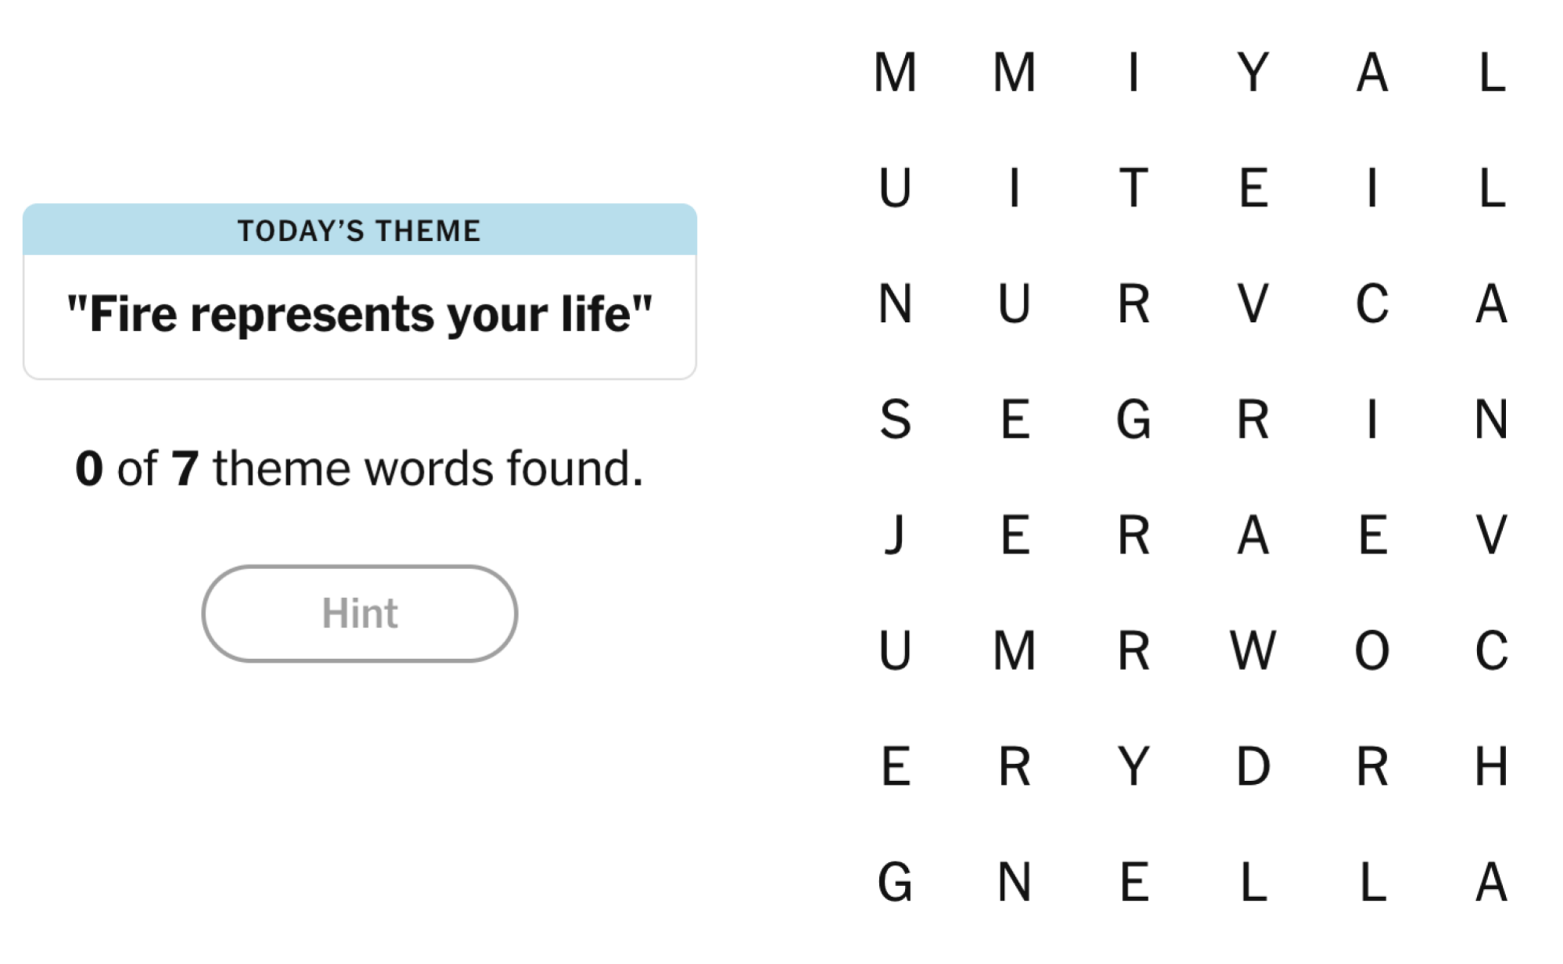Select the Y between R and D
This screenshot has height=964, width=1563.
(1133, 766)
